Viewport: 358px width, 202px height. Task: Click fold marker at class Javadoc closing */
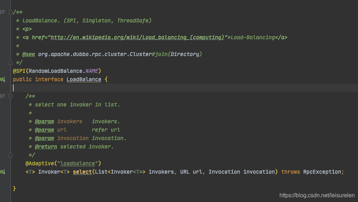coord(11,62)
